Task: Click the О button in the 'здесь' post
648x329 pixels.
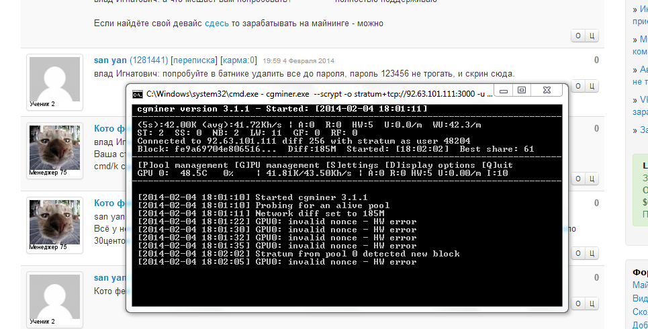Action: (578, 36)
